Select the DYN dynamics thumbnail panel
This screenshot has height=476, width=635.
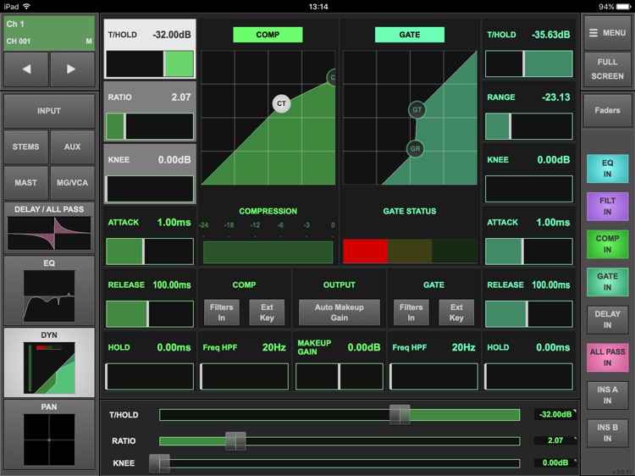click(x=49, y=363)
